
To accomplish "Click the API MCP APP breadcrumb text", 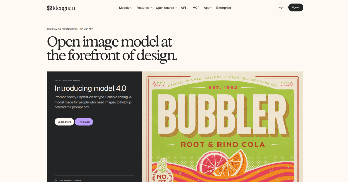I will coord(86,29).
